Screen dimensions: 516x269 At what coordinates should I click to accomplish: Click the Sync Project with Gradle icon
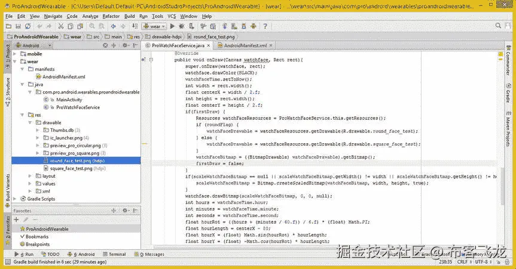[x=225, y=26]
